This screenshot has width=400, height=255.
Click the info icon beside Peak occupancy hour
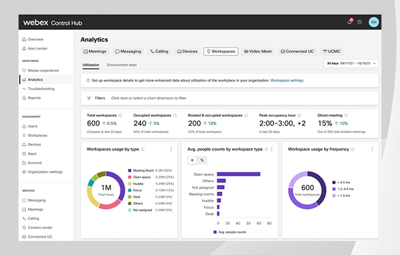299,115
